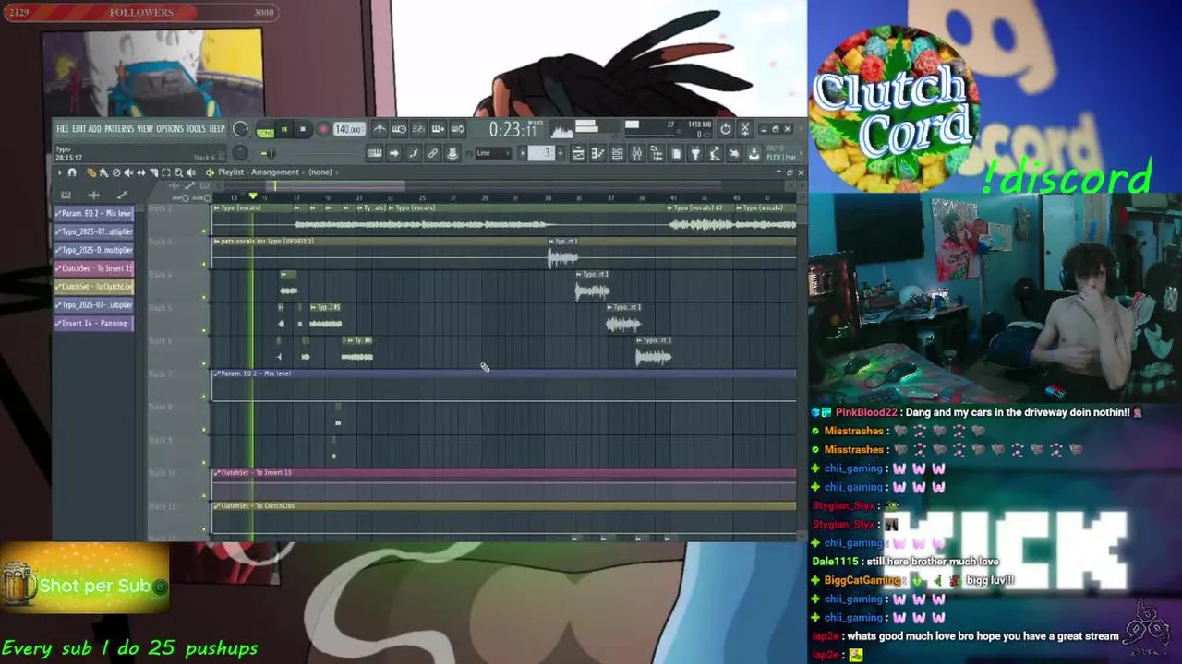Viewport: 1182px width, 664px height.
Task: Pause playback with the transport pause button
Action: point(284,130)
